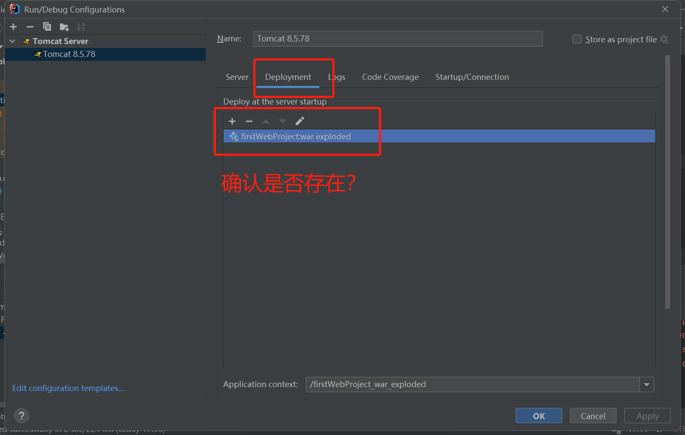Image resolution: width=685 pixels, height=435 pixels.
Task: Switch to the Logs tab
Action: [337, 77]
